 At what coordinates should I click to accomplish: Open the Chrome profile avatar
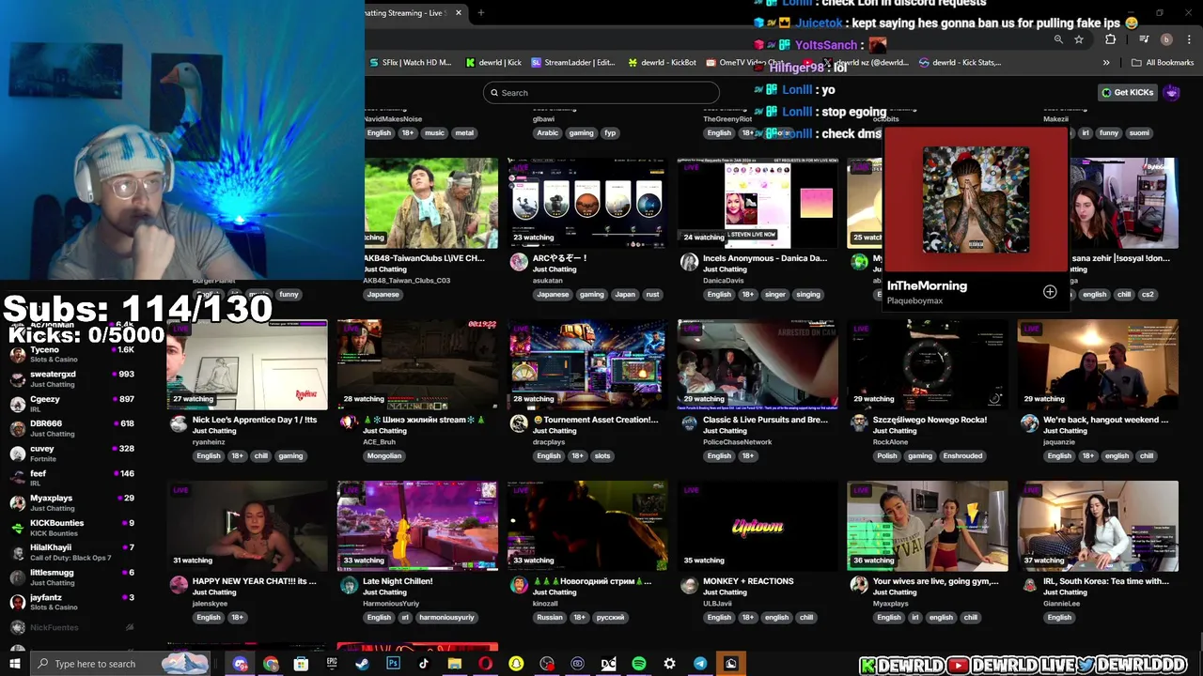pos(1166,39)
